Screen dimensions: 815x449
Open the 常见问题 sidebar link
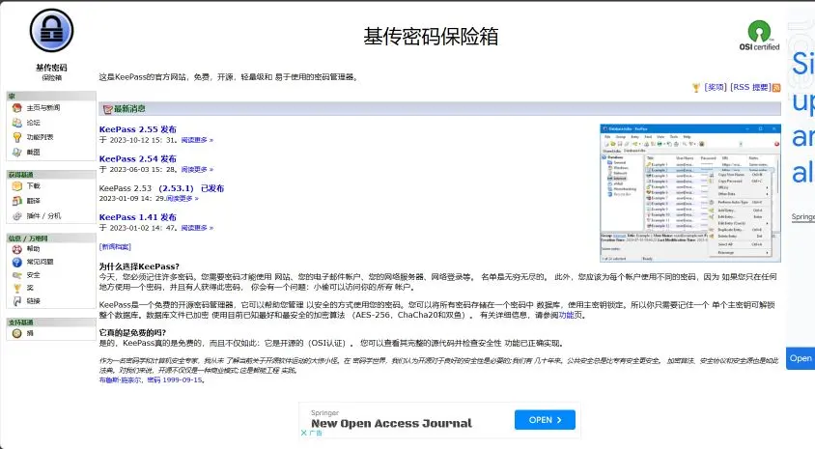coord(40,262)
